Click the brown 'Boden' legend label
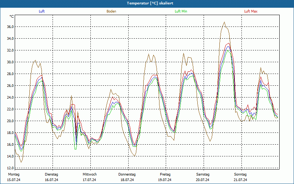Screen dimensions: 294x184 point(111,11)
